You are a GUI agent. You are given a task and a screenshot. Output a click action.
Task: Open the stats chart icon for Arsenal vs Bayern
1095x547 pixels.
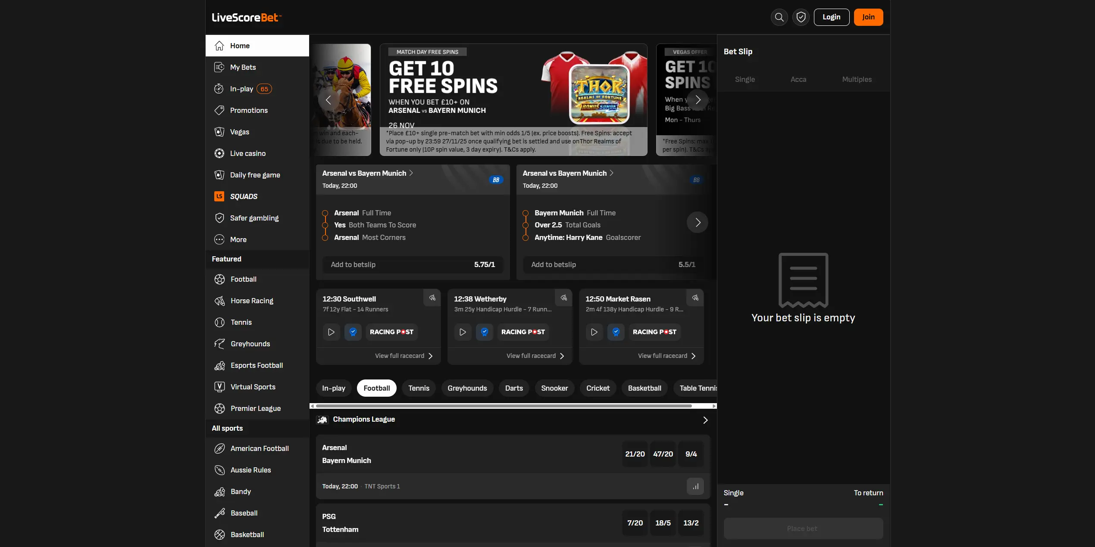point(695,486)
